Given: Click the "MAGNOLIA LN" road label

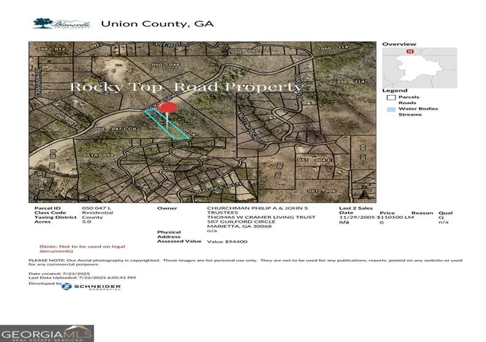Looking at the screenshot, I should pos(218,188).
